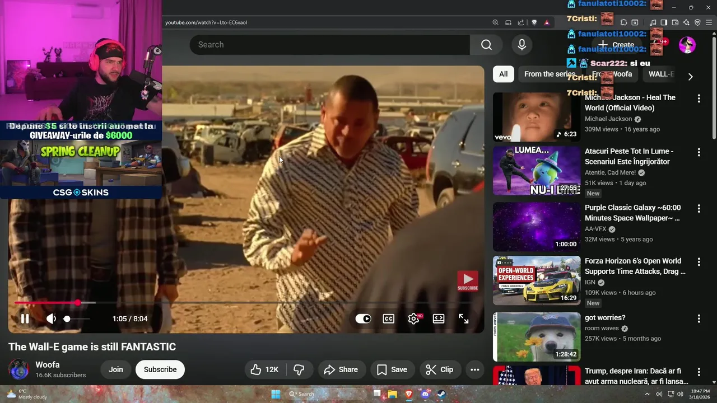Pause the video with the pause icon
717x403 pixels.
pos(25,318)
